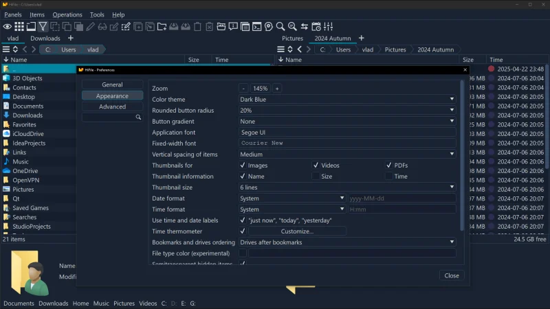Click the info speech bubble toolbar icon
The width and height of the screenshot is (550, 309).
click(233, 27)
